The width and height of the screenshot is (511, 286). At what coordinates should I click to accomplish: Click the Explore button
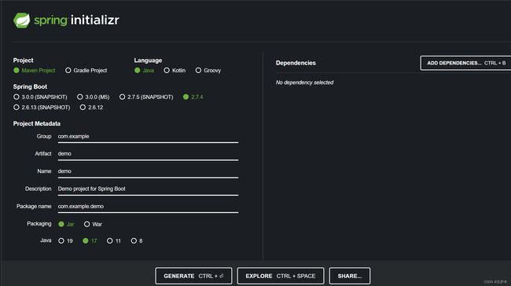tap(281, 276)
